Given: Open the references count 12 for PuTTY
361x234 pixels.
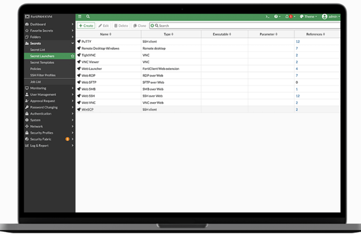Looking at the screenshot, I should click(x=298, y=42).
